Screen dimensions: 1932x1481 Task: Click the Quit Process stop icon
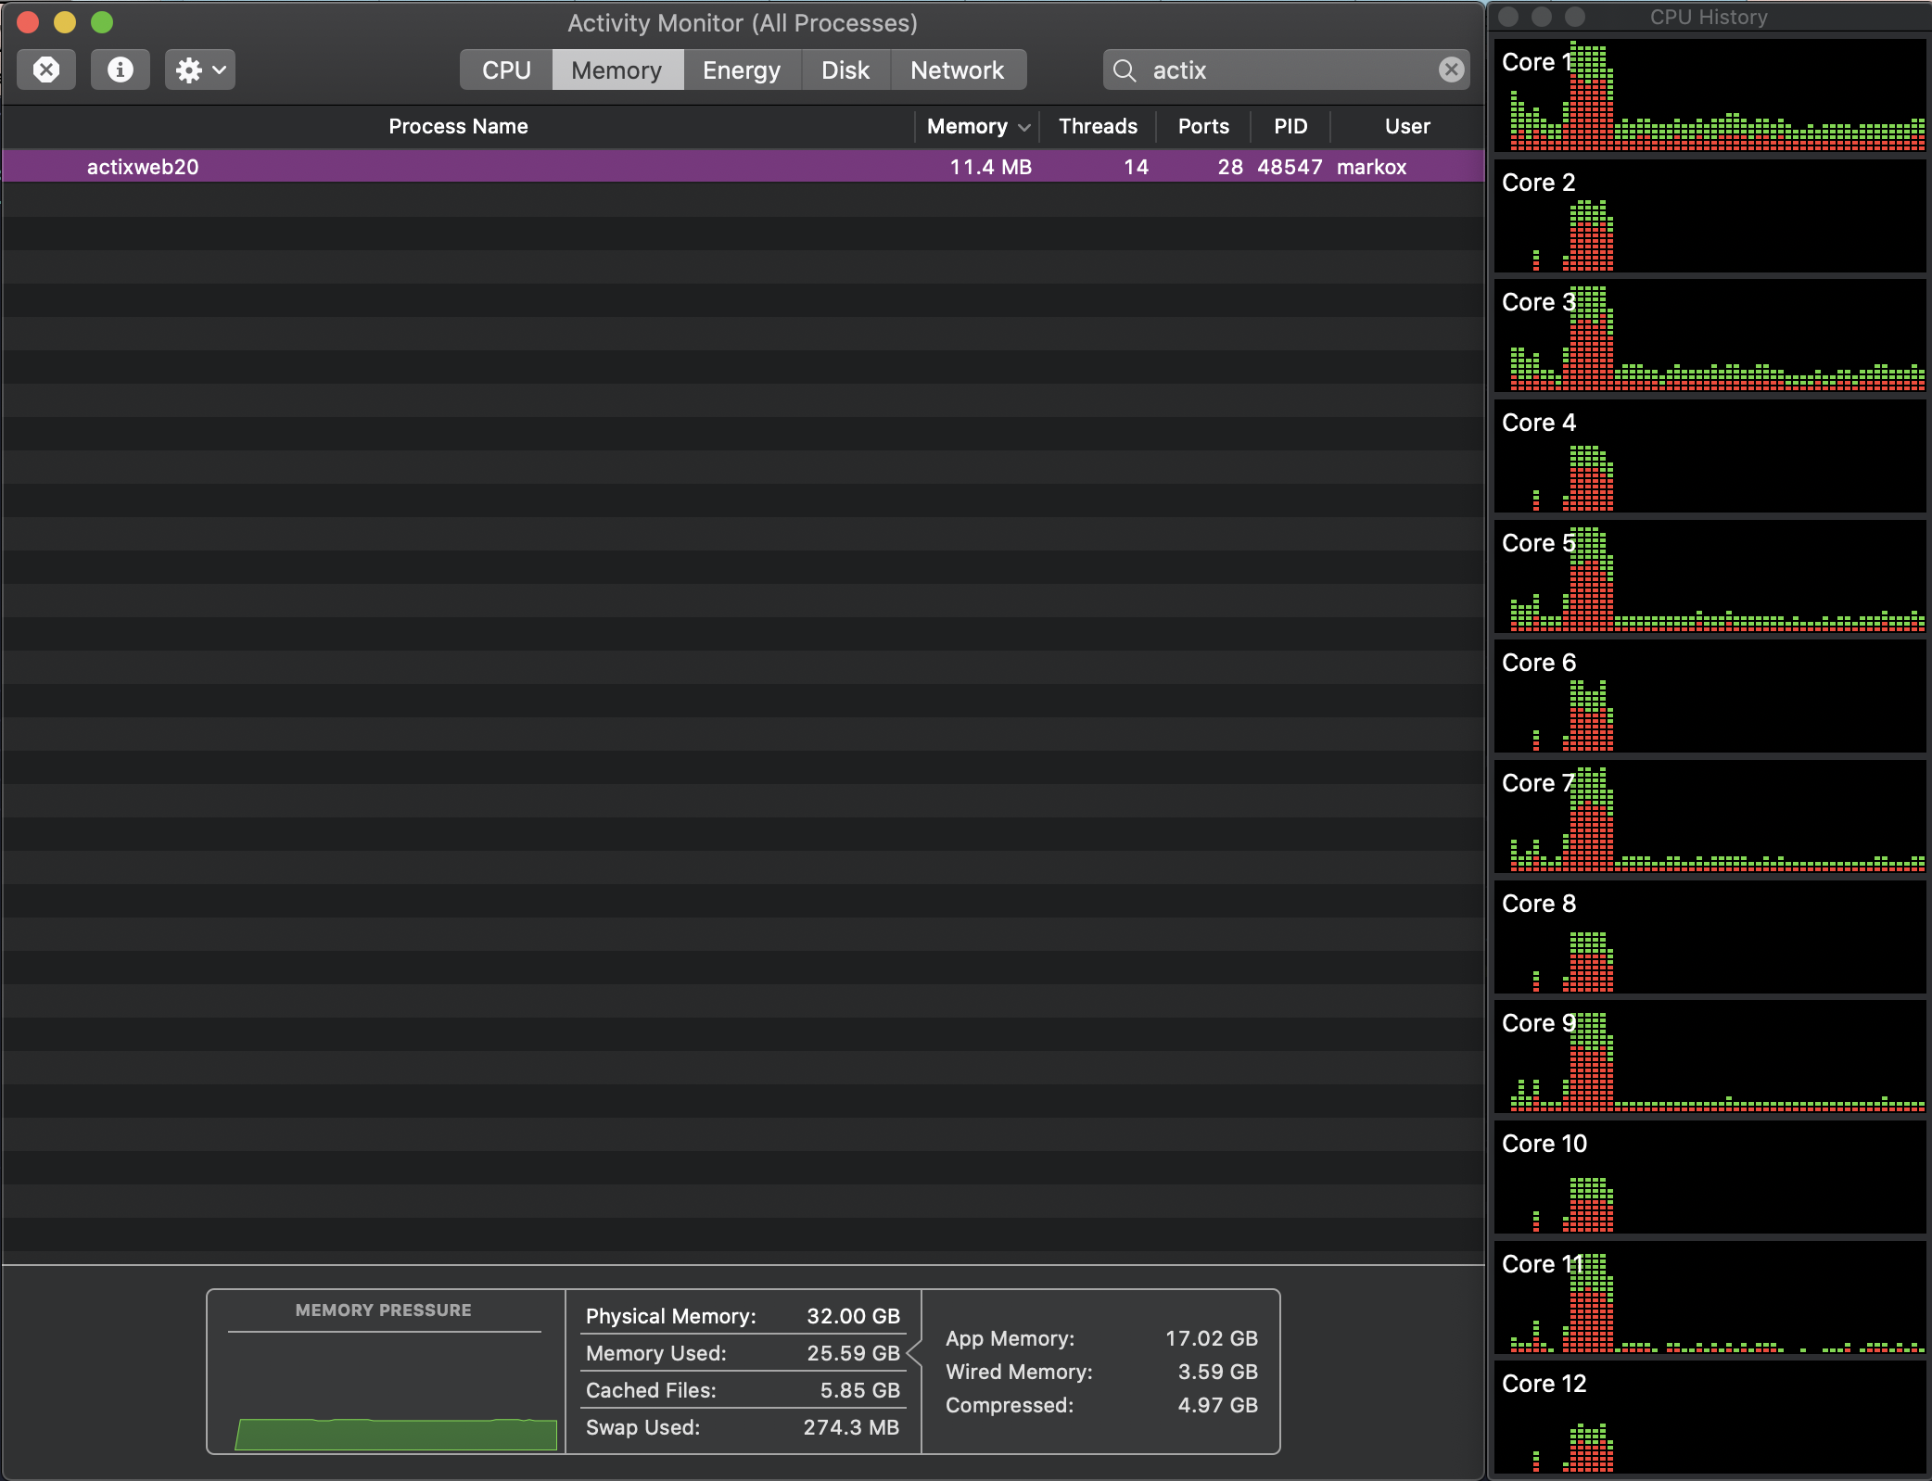pos(46,70)
